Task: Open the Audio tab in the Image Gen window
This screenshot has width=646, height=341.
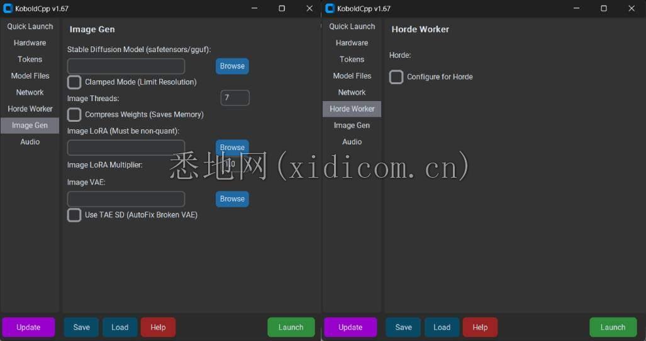Action: (30, 142)
